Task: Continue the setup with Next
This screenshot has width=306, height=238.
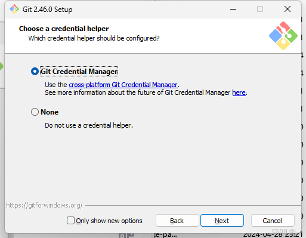Action: pos(222,221)
